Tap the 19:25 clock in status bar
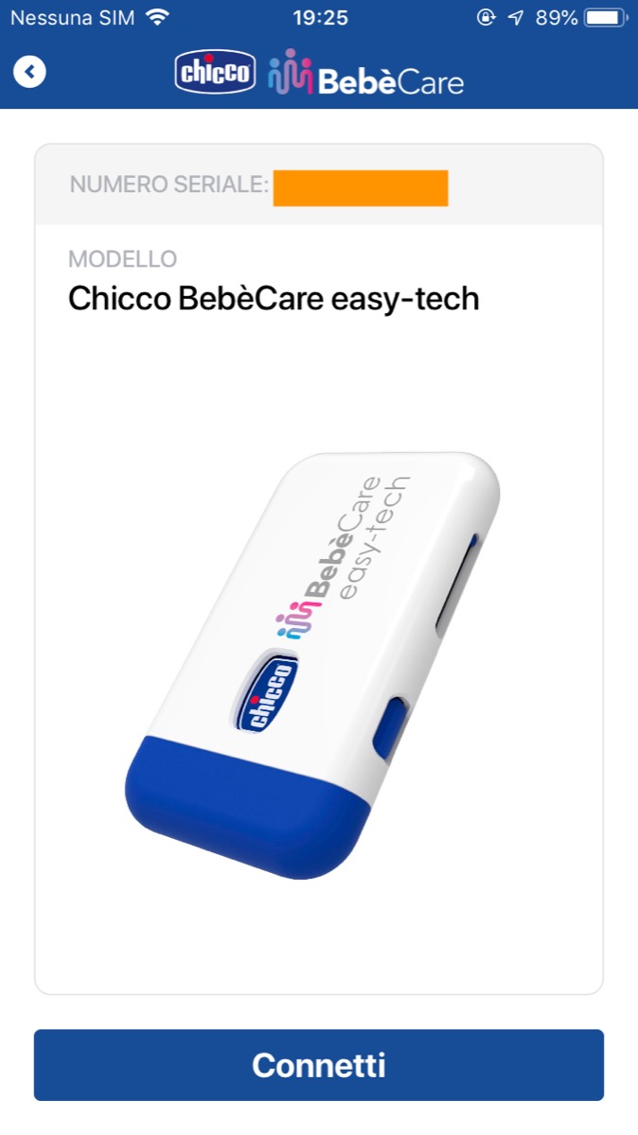 [320, 17]
